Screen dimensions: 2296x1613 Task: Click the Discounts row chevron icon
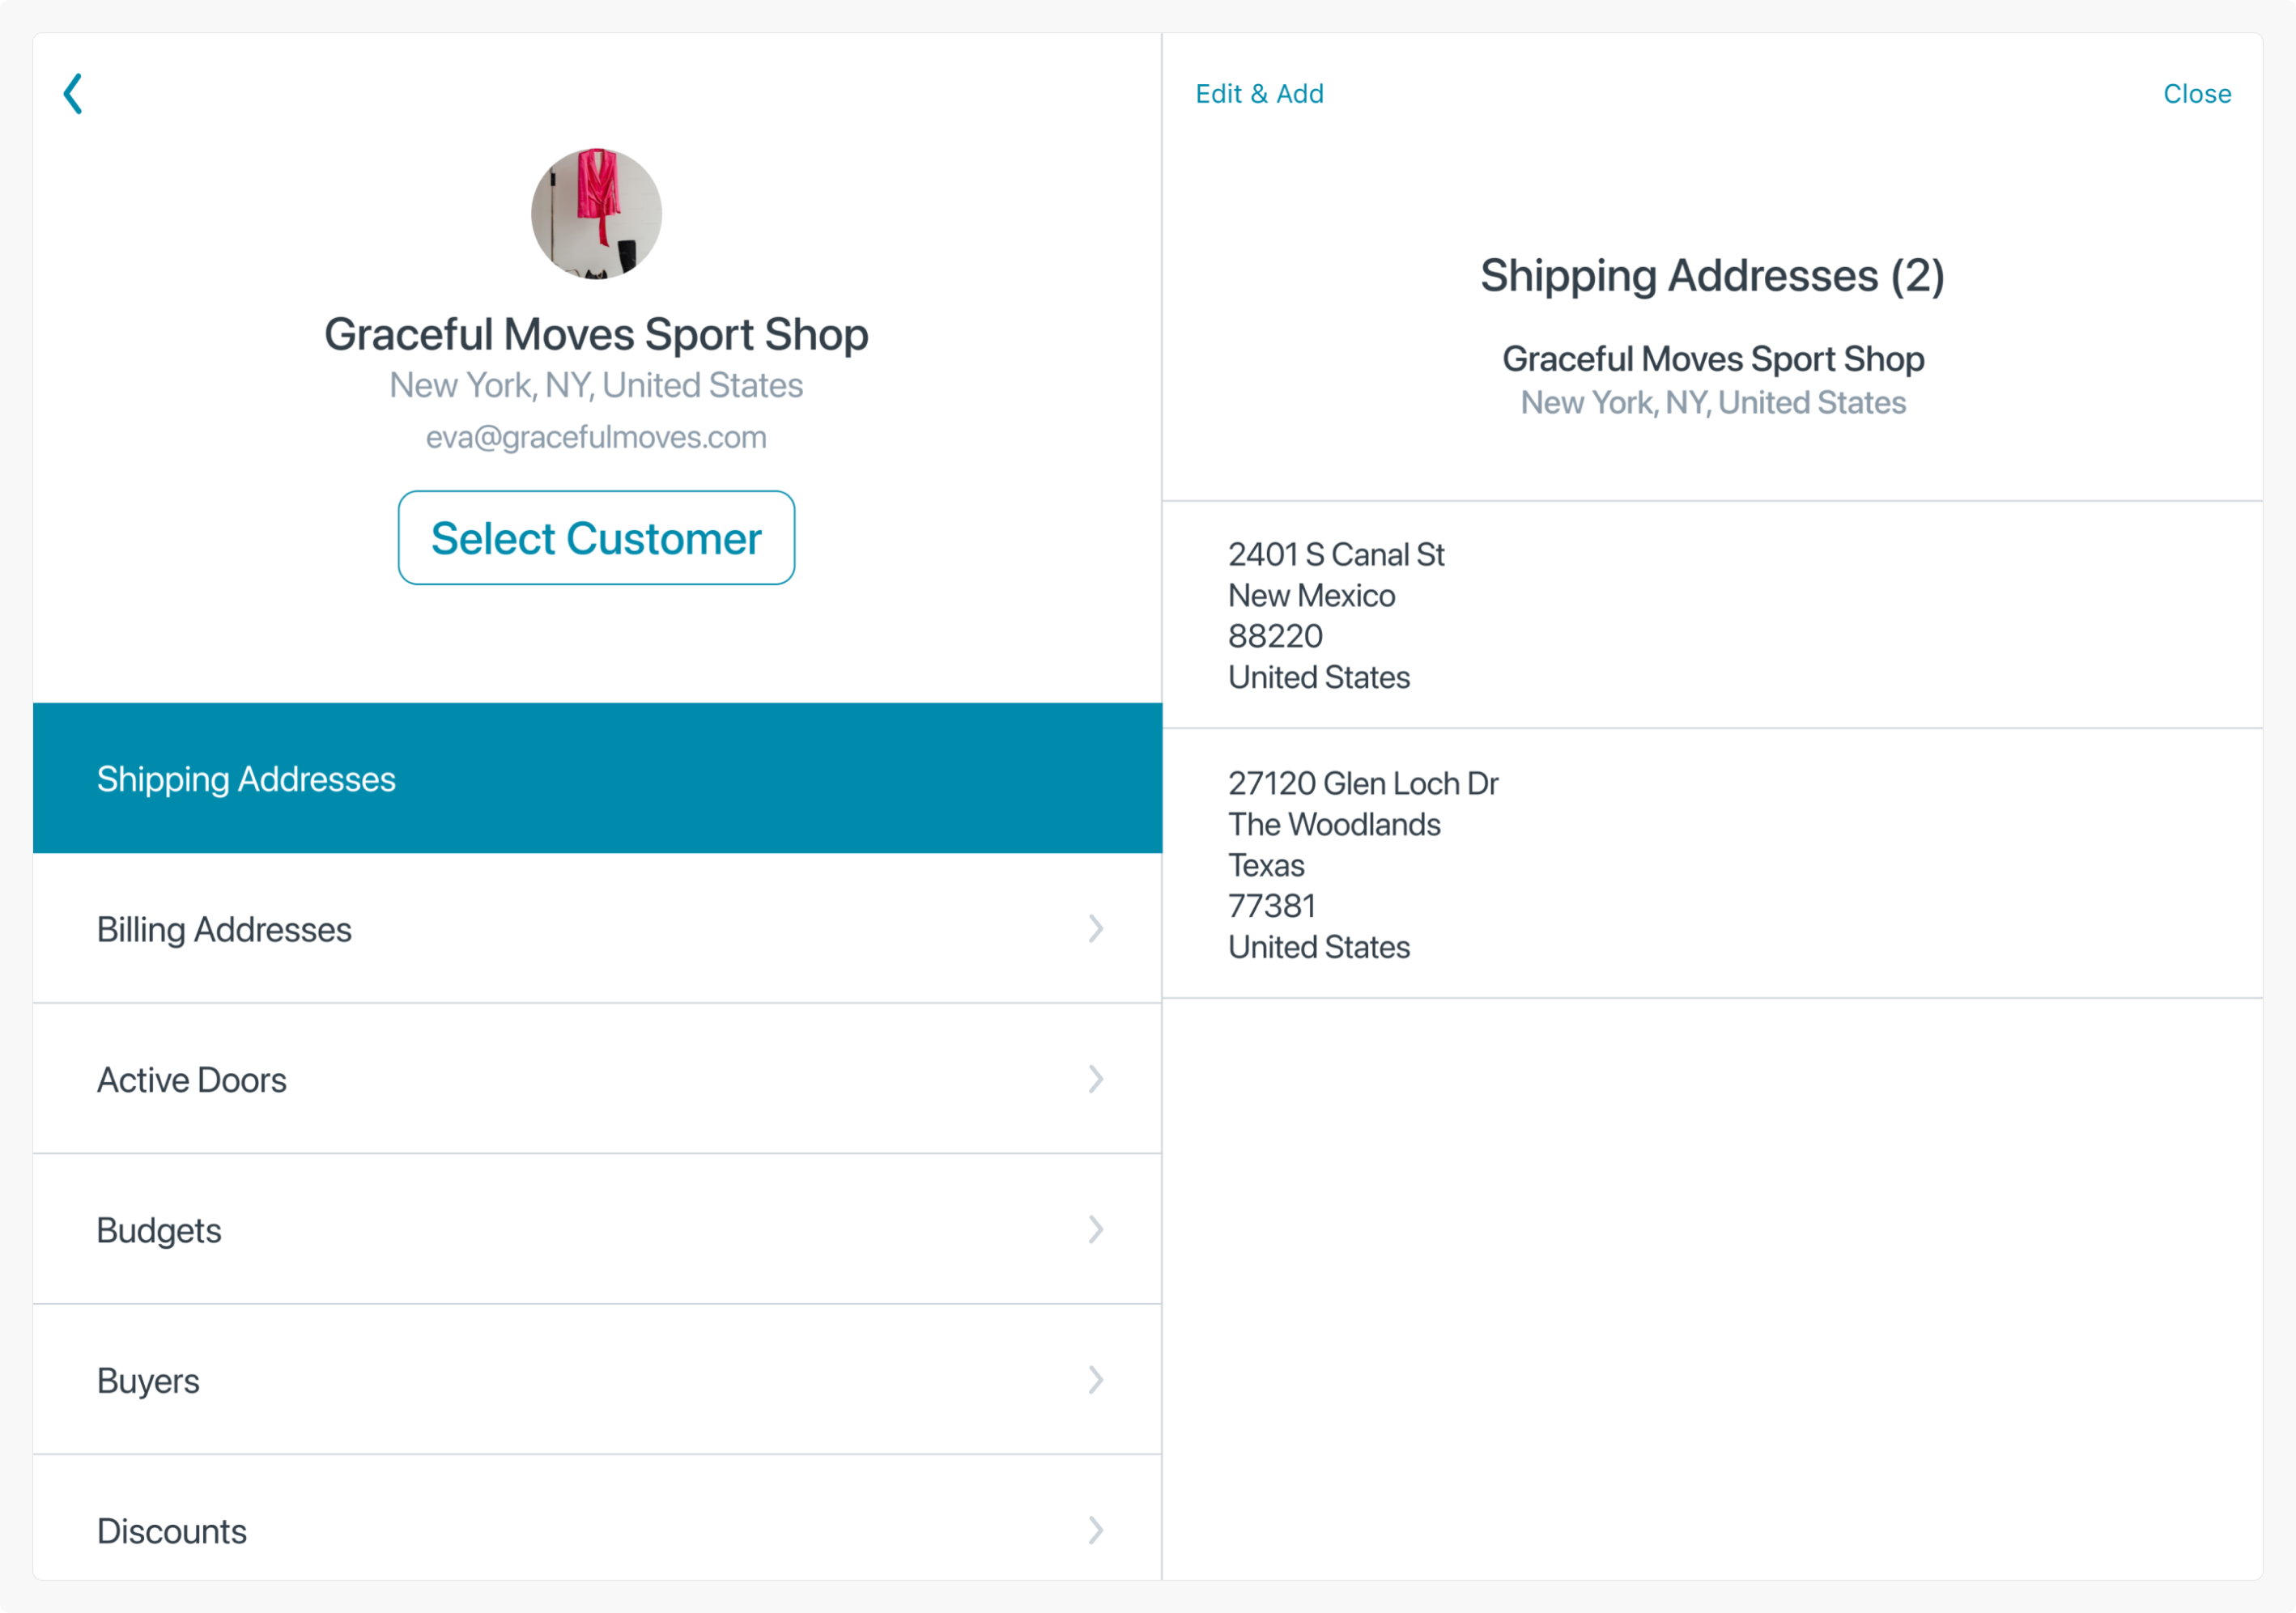pyautogui.click(x=1096, y=1531)
